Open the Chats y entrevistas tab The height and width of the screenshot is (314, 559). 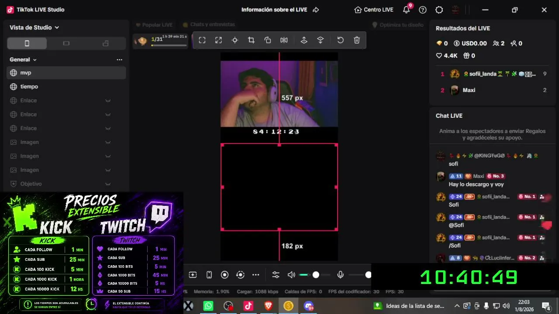click(209, 25)
